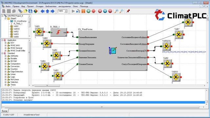The height and width of the screenshot is (118, 210).
Task: Select the R_TRIG_1 block on canvas
Action: (58, 32)
